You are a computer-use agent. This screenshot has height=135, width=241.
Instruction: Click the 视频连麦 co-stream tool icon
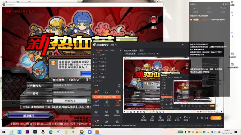tap(96, 102)
